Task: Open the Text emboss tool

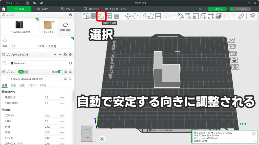Action: [188, 16]
